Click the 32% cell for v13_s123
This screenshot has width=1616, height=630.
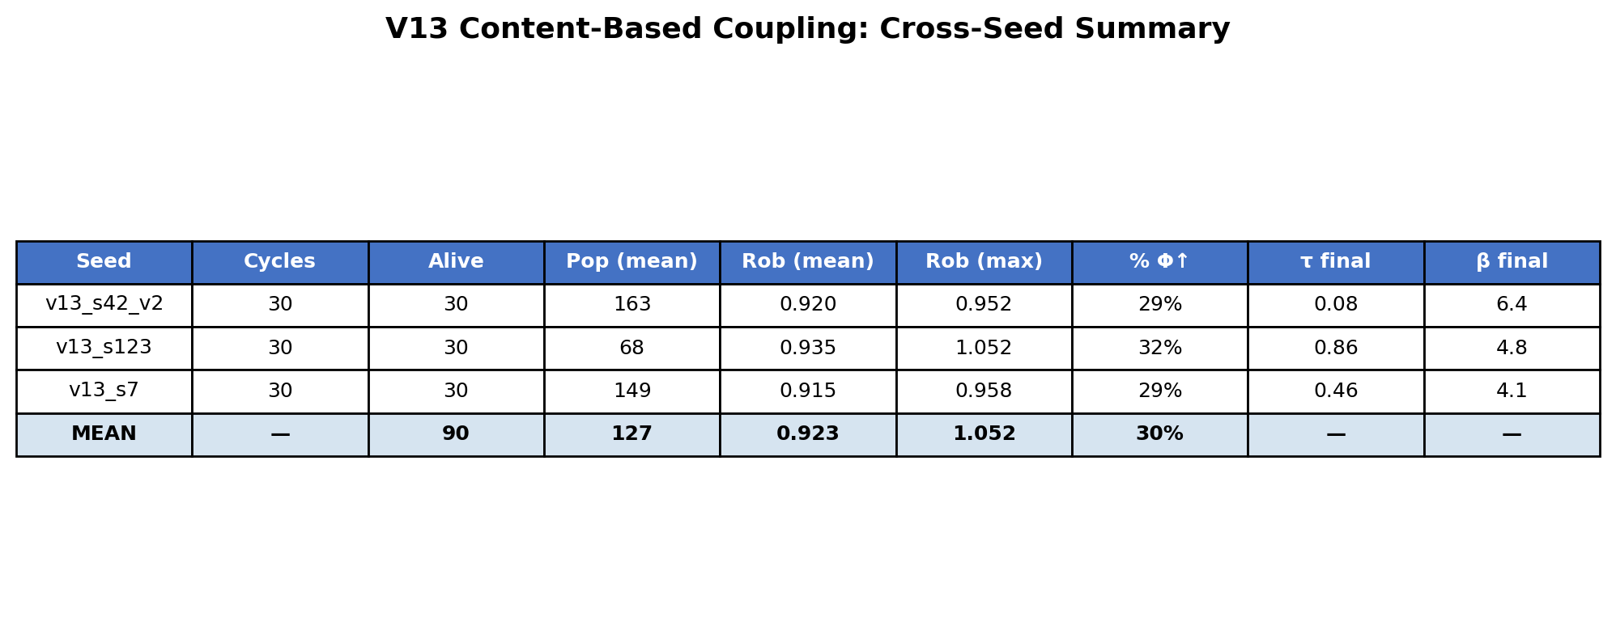coord(1159,348)
